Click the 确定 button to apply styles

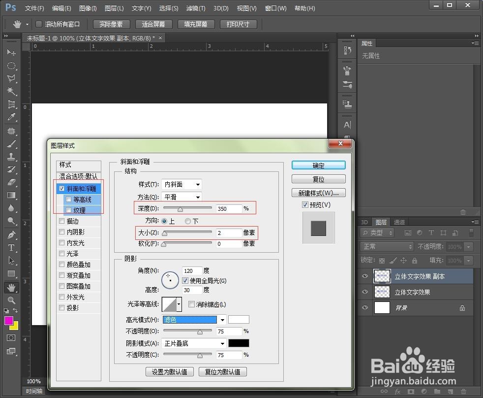[318, 165]
